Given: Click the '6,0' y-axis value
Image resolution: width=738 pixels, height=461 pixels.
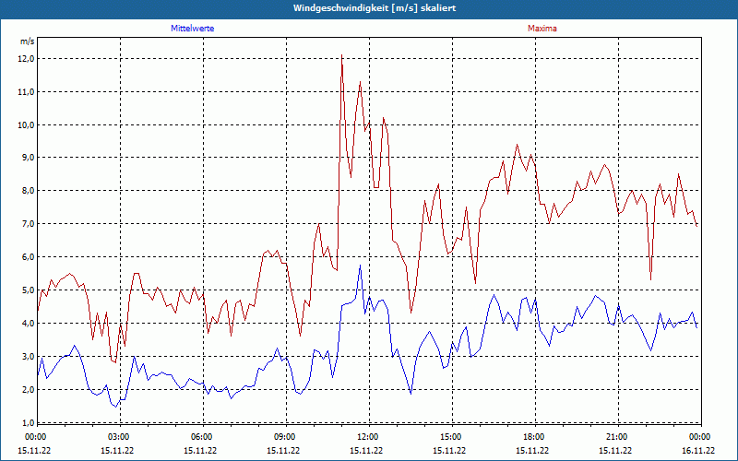Looking at the screenshot, I should coord(28,257).
